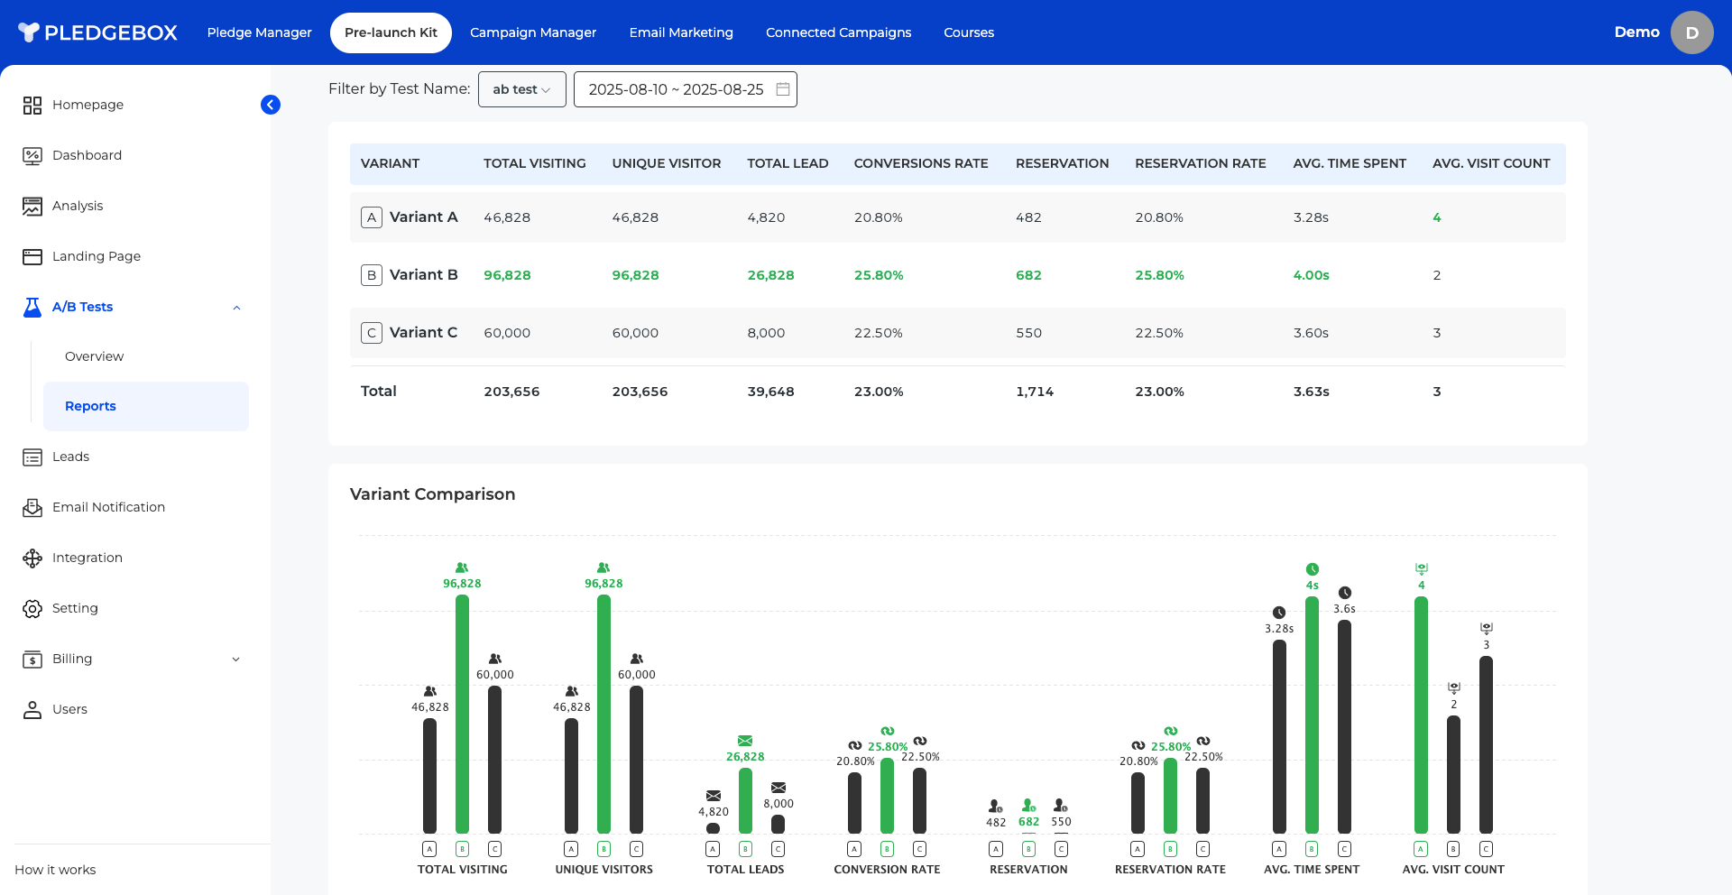Click the calendar icon in date range field

(783, 89)
